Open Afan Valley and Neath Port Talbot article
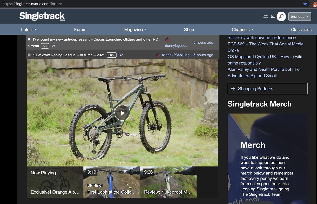The image size is (317, 204). point(264,72)
